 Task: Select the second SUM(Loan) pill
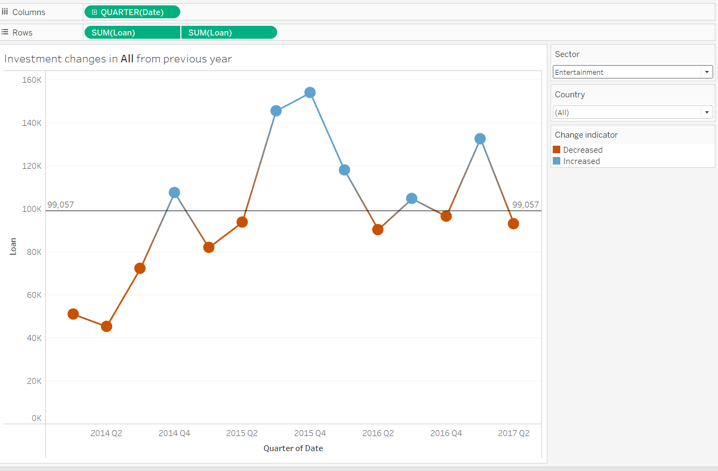pos(229,32)
